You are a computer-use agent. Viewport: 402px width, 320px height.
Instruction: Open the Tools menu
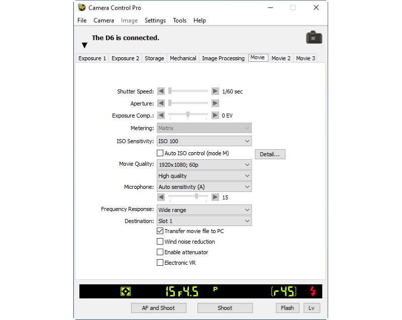[179, 21]
